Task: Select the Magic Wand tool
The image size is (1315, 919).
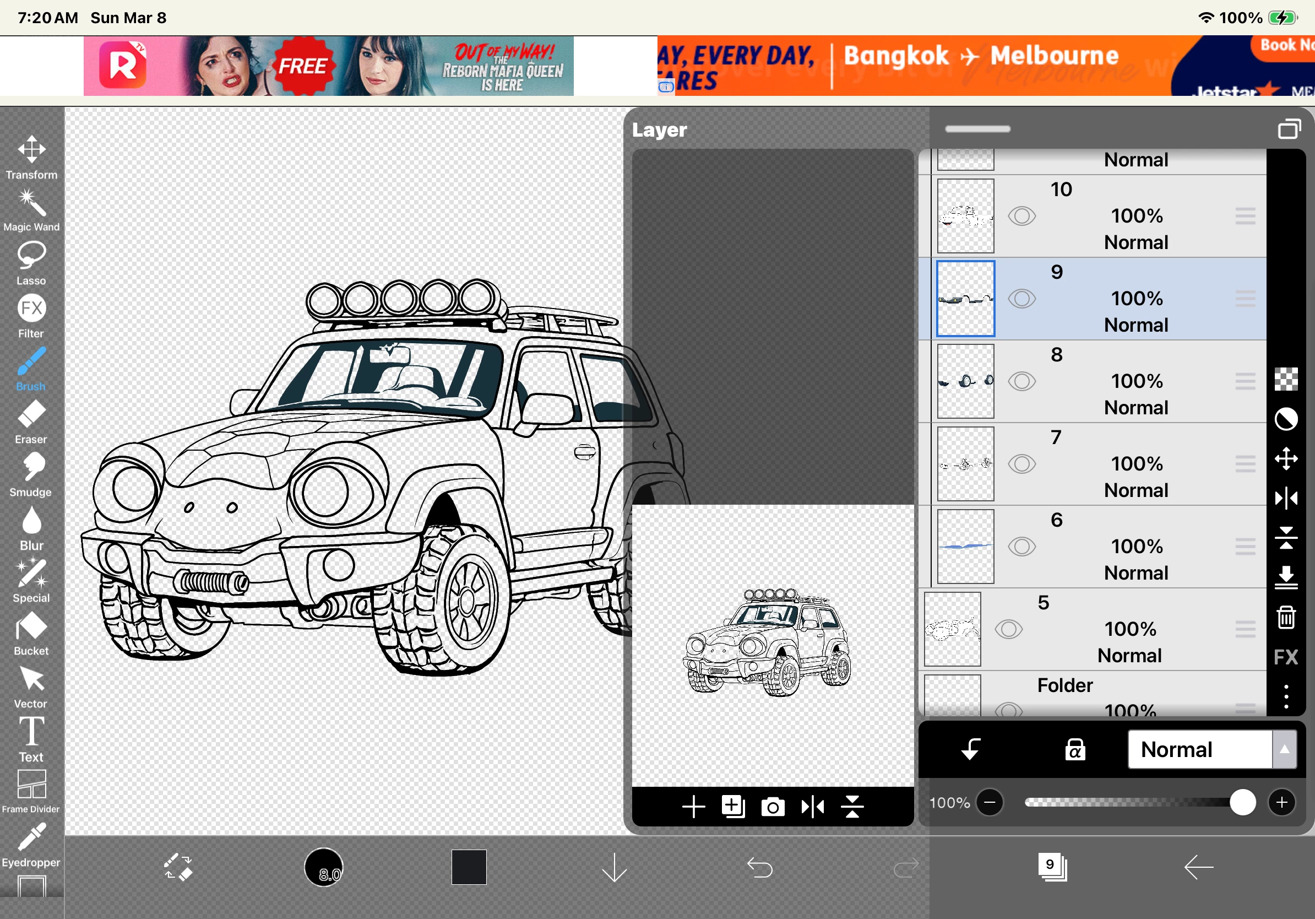Action: [x=31, y=209]
